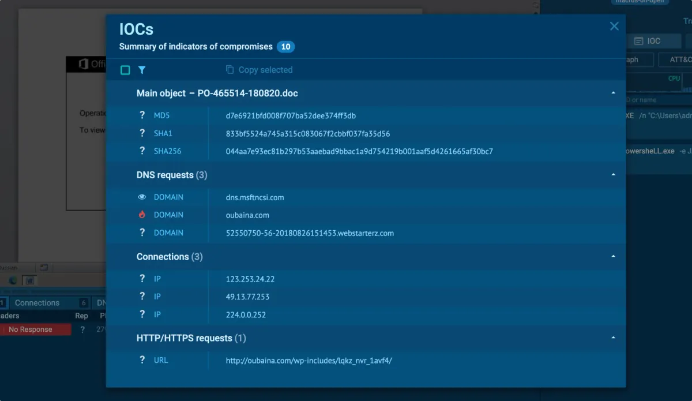Click the flame icon beside oubaina.com domain

click(x=142, y=215)
